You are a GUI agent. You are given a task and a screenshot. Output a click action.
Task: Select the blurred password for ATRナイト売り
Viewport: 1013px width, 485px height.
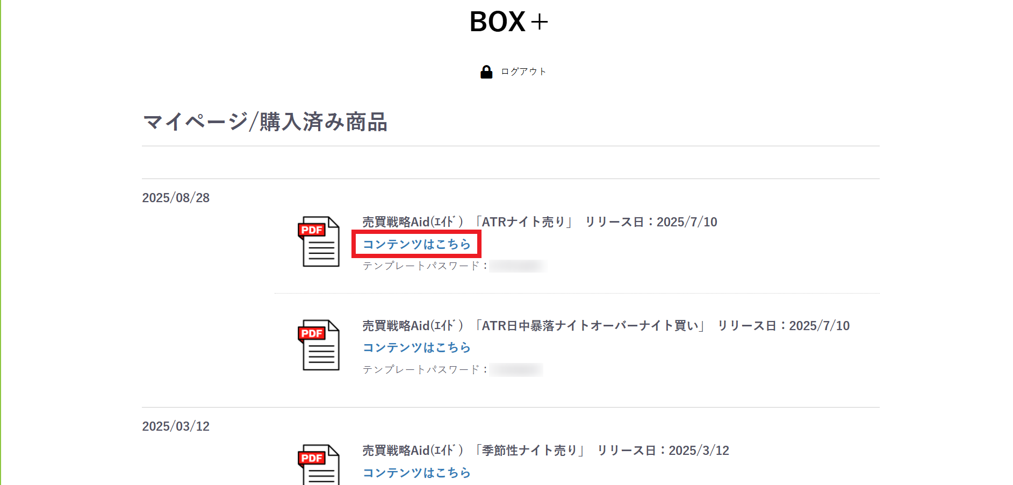(518, 266)
